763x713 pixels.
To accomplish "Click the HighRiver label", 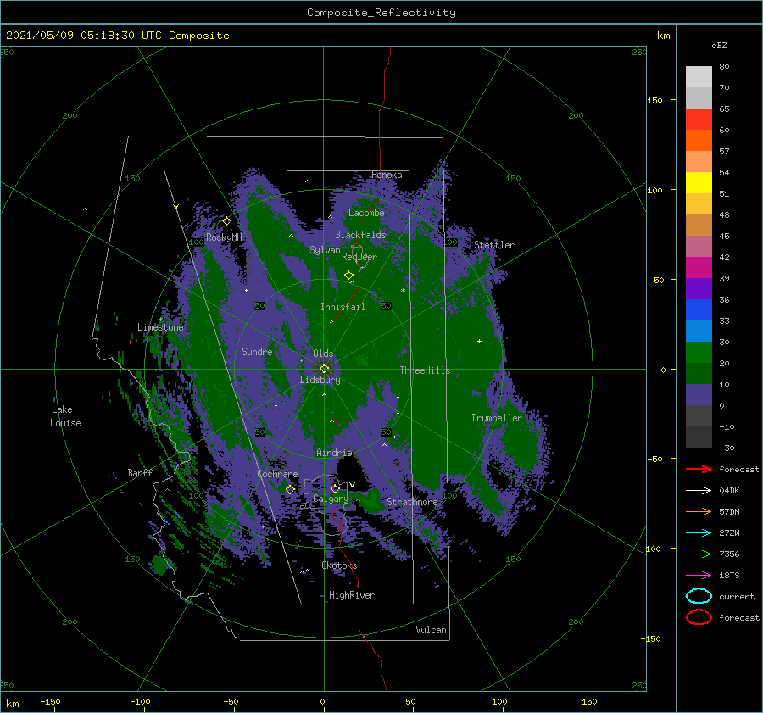I will point(352,595).
